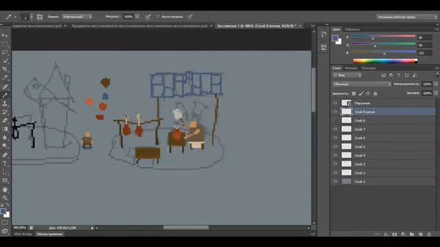Switch to the Каналы tab

click(x=351, y=68)
